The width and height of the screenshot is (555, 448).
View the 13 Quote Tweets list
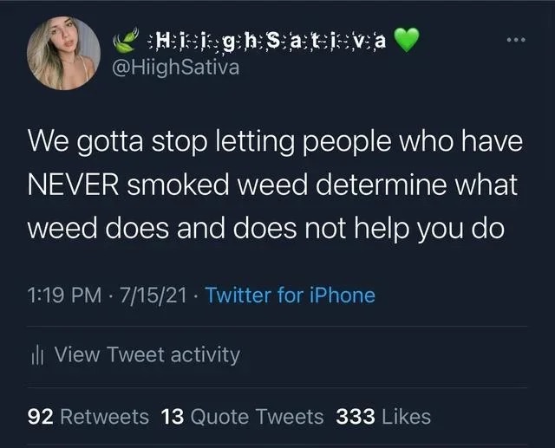243,416
